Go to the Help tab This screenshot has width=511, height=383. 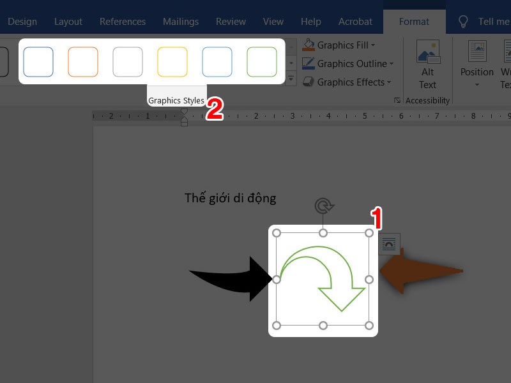pyautogui.click(x=310, y=22)
